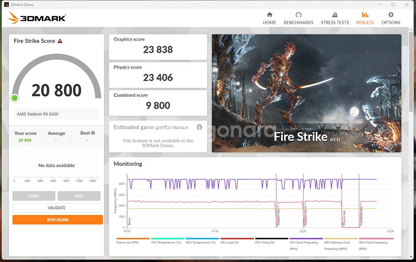Click Fire Strike Score warning triangle icon
Screen dimensions: 416x262
pyautogui.click(x=60, y=41)
